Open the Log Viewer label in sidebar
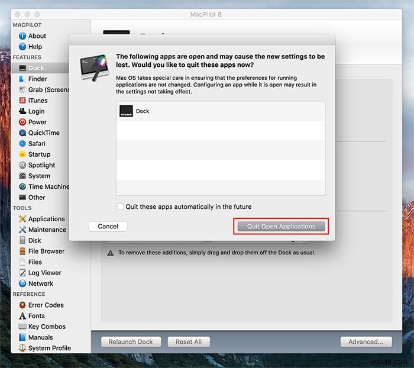The image size is (414, 368). tap(44, 273)
